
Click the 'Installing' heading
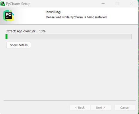click(53, 12)
